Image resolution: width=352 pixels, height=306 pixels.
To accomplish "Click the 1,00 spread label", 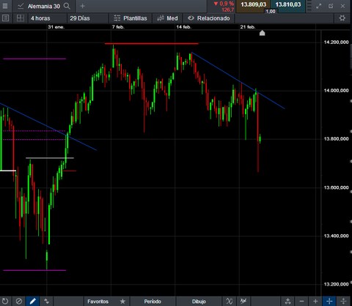I will point(271,11).
